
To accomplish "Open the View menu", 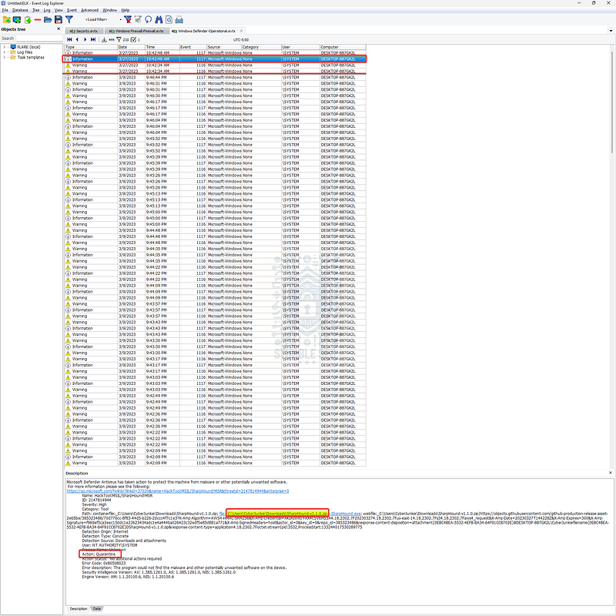I will [59, 10].
